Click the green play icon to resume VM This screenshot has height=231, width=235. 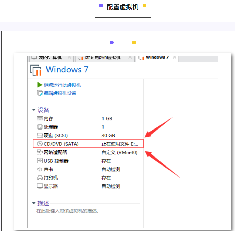coord(40,85)
